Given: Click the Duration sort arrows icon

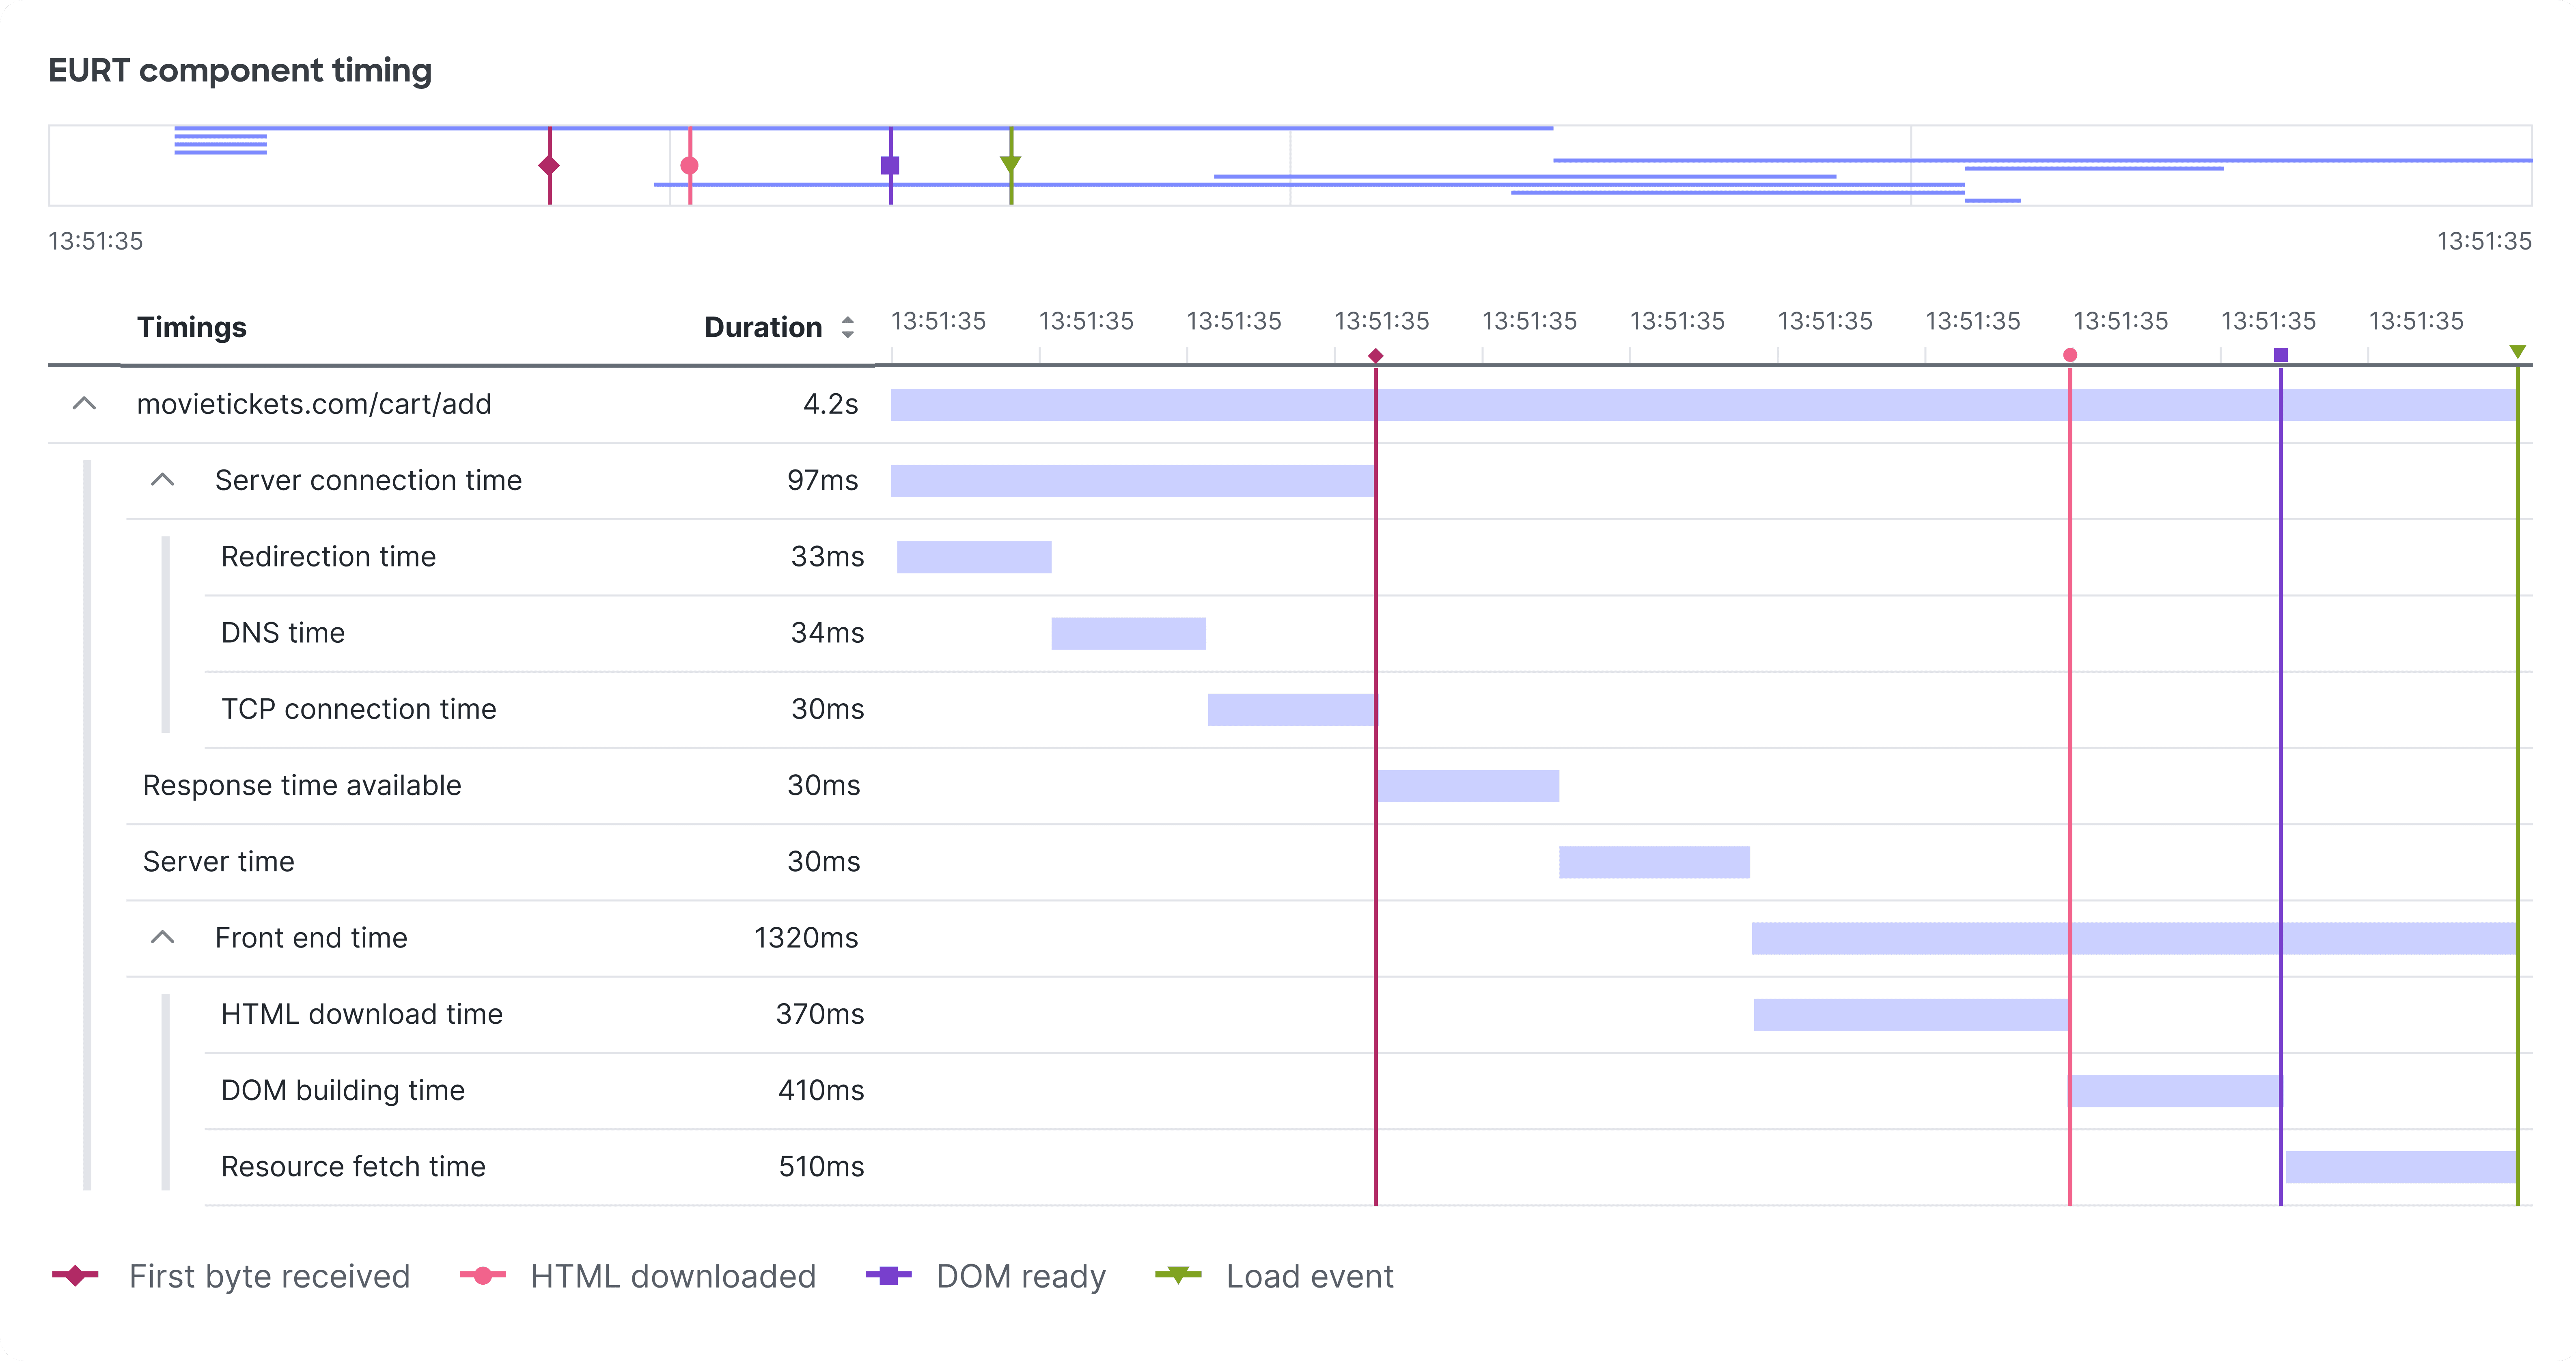Looking at the screenshot, I should click(847, 327).
